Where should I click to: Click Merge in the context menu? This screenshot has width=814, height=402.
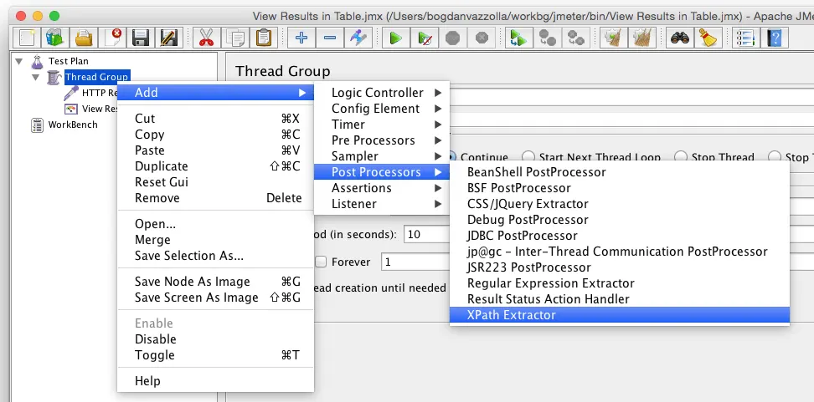[215, 240]
